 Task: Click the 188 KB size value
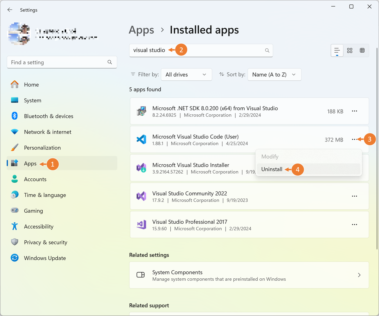pos(335,112)
